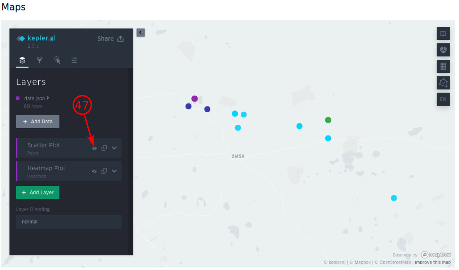Expand Scatter Plot layer settings
The height and width of the screenshot is (270, 459).
(114, 148)
